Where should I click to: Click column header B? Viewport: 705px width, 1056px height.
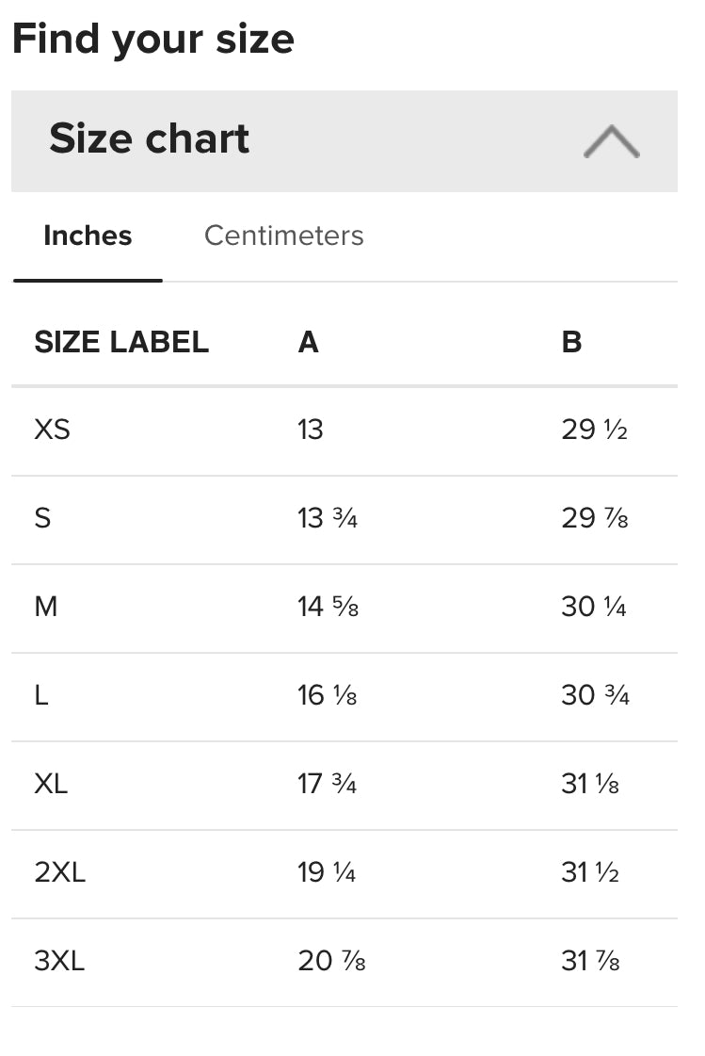pos(571,342)
